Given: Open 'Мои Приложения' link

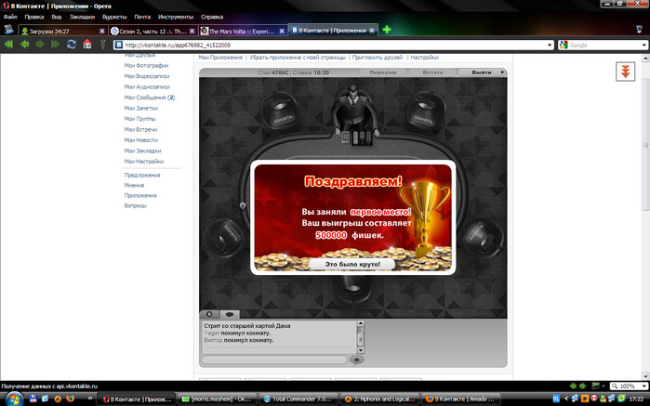Looking at the screenshot, I should 220,58.
